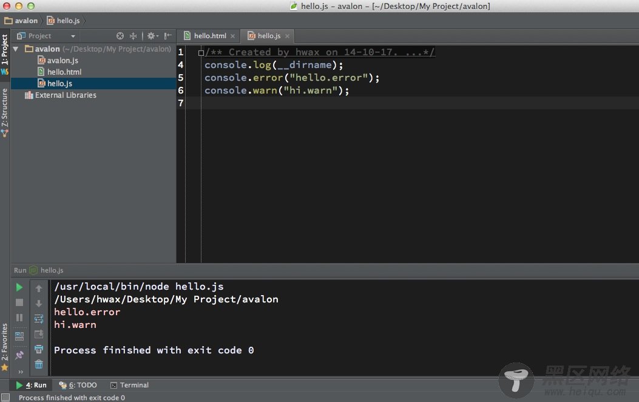Screen dimensions: 639x402
Task: Close the hello.html editor tab
Action: point(232,36)
